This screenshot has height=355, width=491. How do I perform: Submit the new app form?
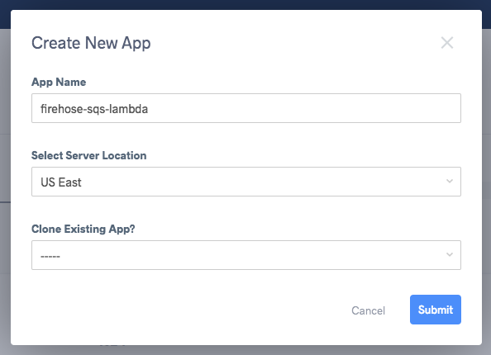pos(436,310)
